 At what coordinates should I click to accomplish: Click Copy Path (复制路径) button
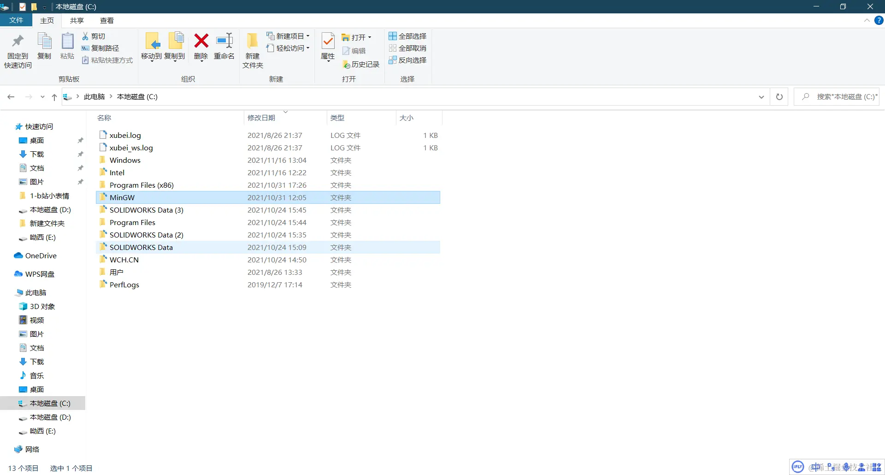click(100, 48)
